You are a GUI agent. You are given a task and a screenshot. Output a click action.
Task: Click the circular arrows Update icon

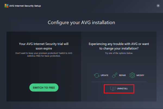pos(96,75)
